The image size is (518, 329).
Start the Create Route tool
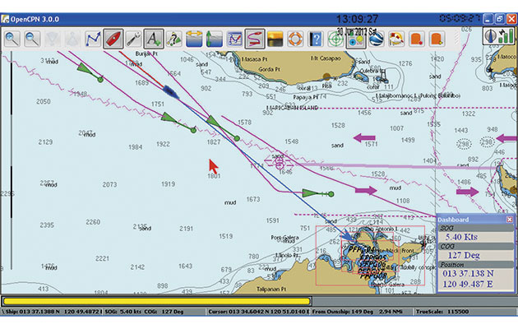(x=93, y=39)
